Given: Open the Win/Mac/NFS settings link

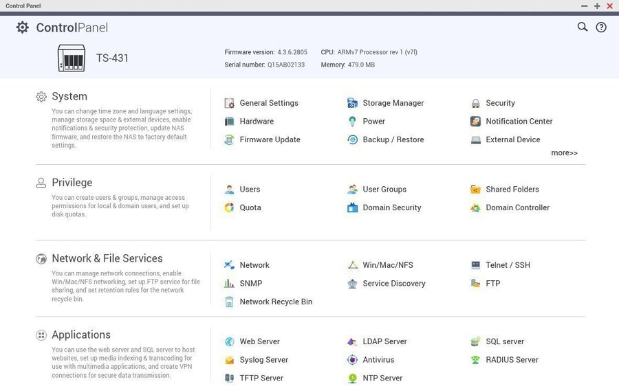Looking at the screenshot, I should coord(387,265).
